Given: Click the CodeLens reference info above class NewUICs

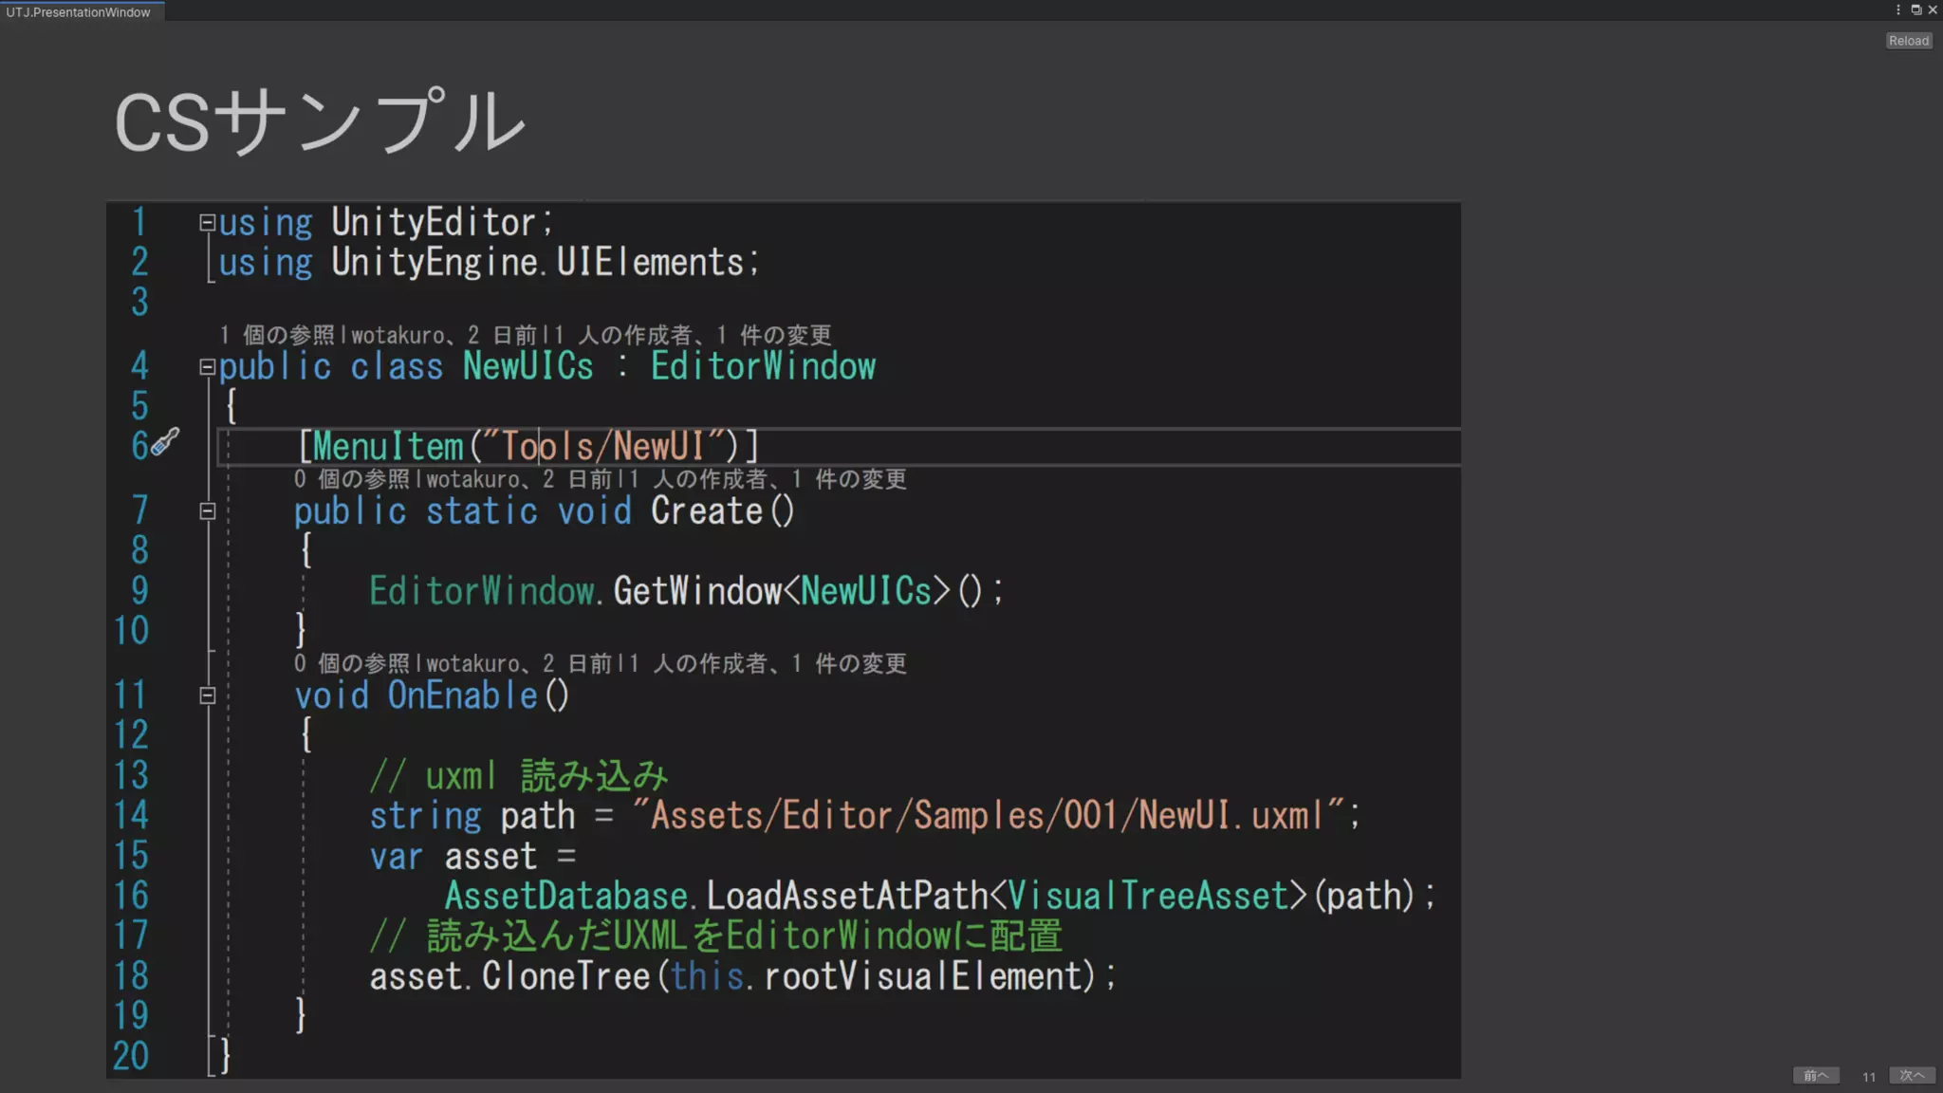Looking at the screenshot, I should (x=525, y=335).
